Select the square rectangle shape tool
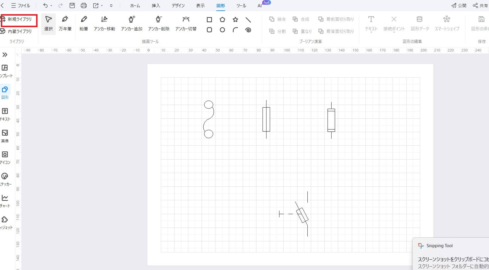This screenshot has height=270, width=489. point(209,20)
